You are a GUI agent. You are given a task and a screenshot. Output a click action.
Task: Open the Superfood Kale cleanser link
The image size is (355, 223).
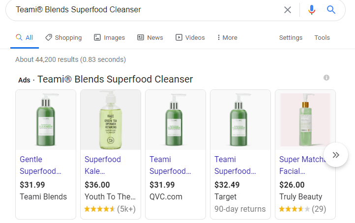tap(103, 165)
